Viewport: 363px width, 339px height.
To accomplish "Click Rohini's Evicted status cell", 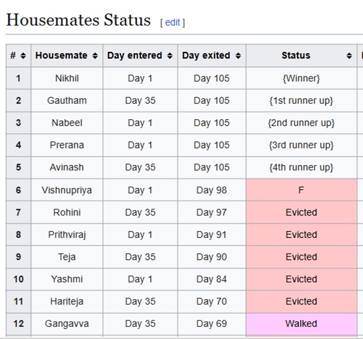I will 301,213.
